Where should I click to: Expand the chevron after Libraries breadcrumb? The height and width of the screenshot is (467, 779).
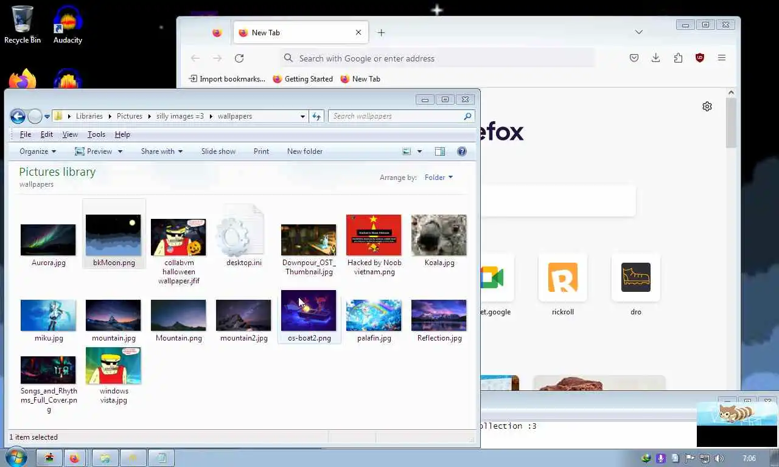pyautogui.click(x=110, y=116)
